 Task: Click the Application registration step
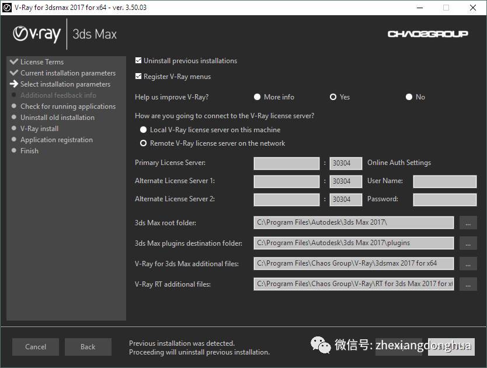57,140
